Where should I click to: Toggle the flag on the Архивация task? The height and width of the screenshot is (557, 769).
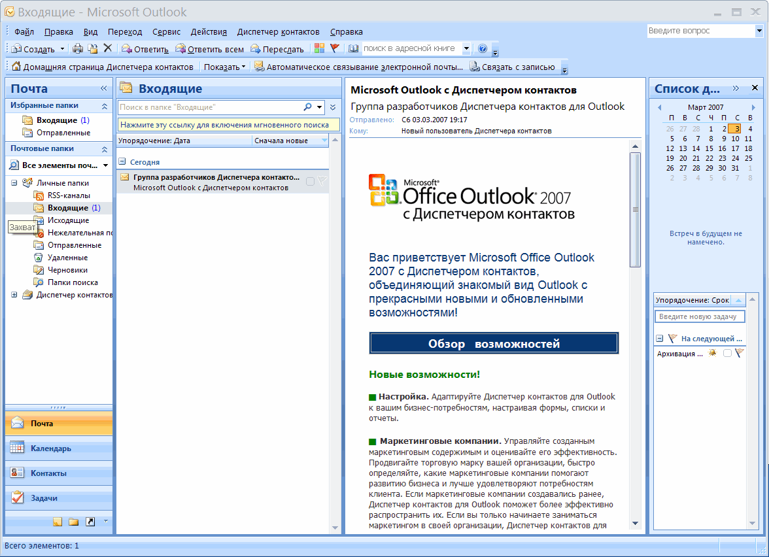tap(740, 352)
